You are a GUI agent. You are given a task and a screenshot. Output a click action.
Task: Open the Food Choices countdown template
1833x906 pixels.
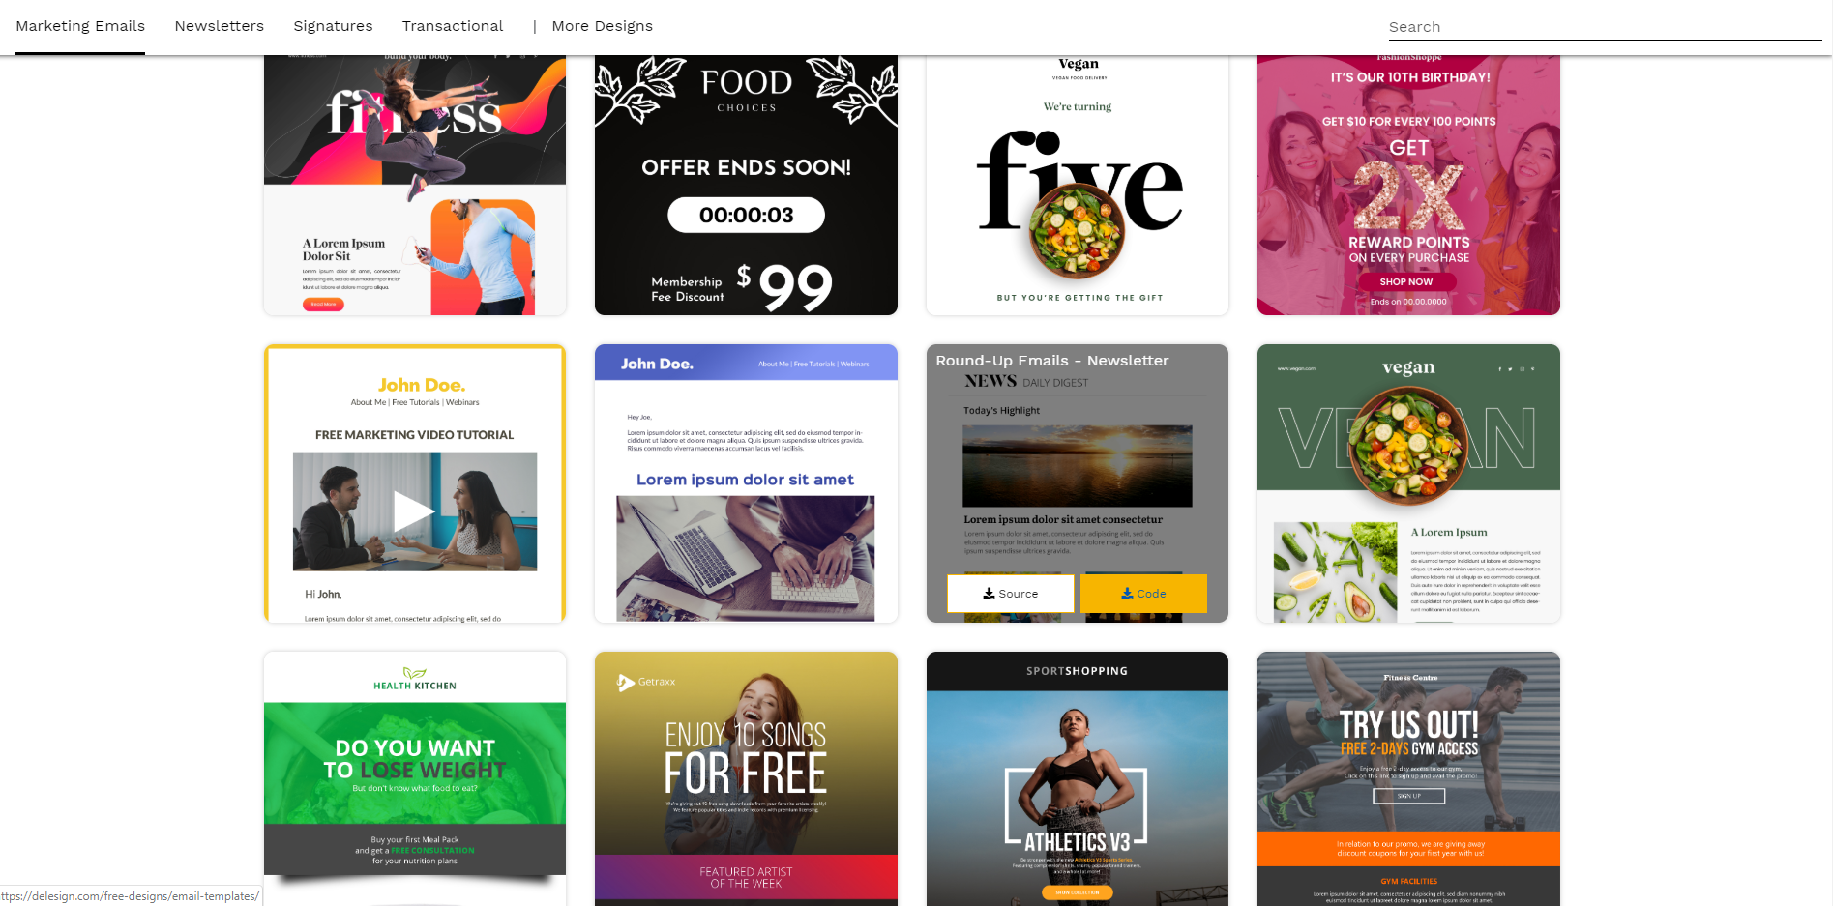pos(746,185)
